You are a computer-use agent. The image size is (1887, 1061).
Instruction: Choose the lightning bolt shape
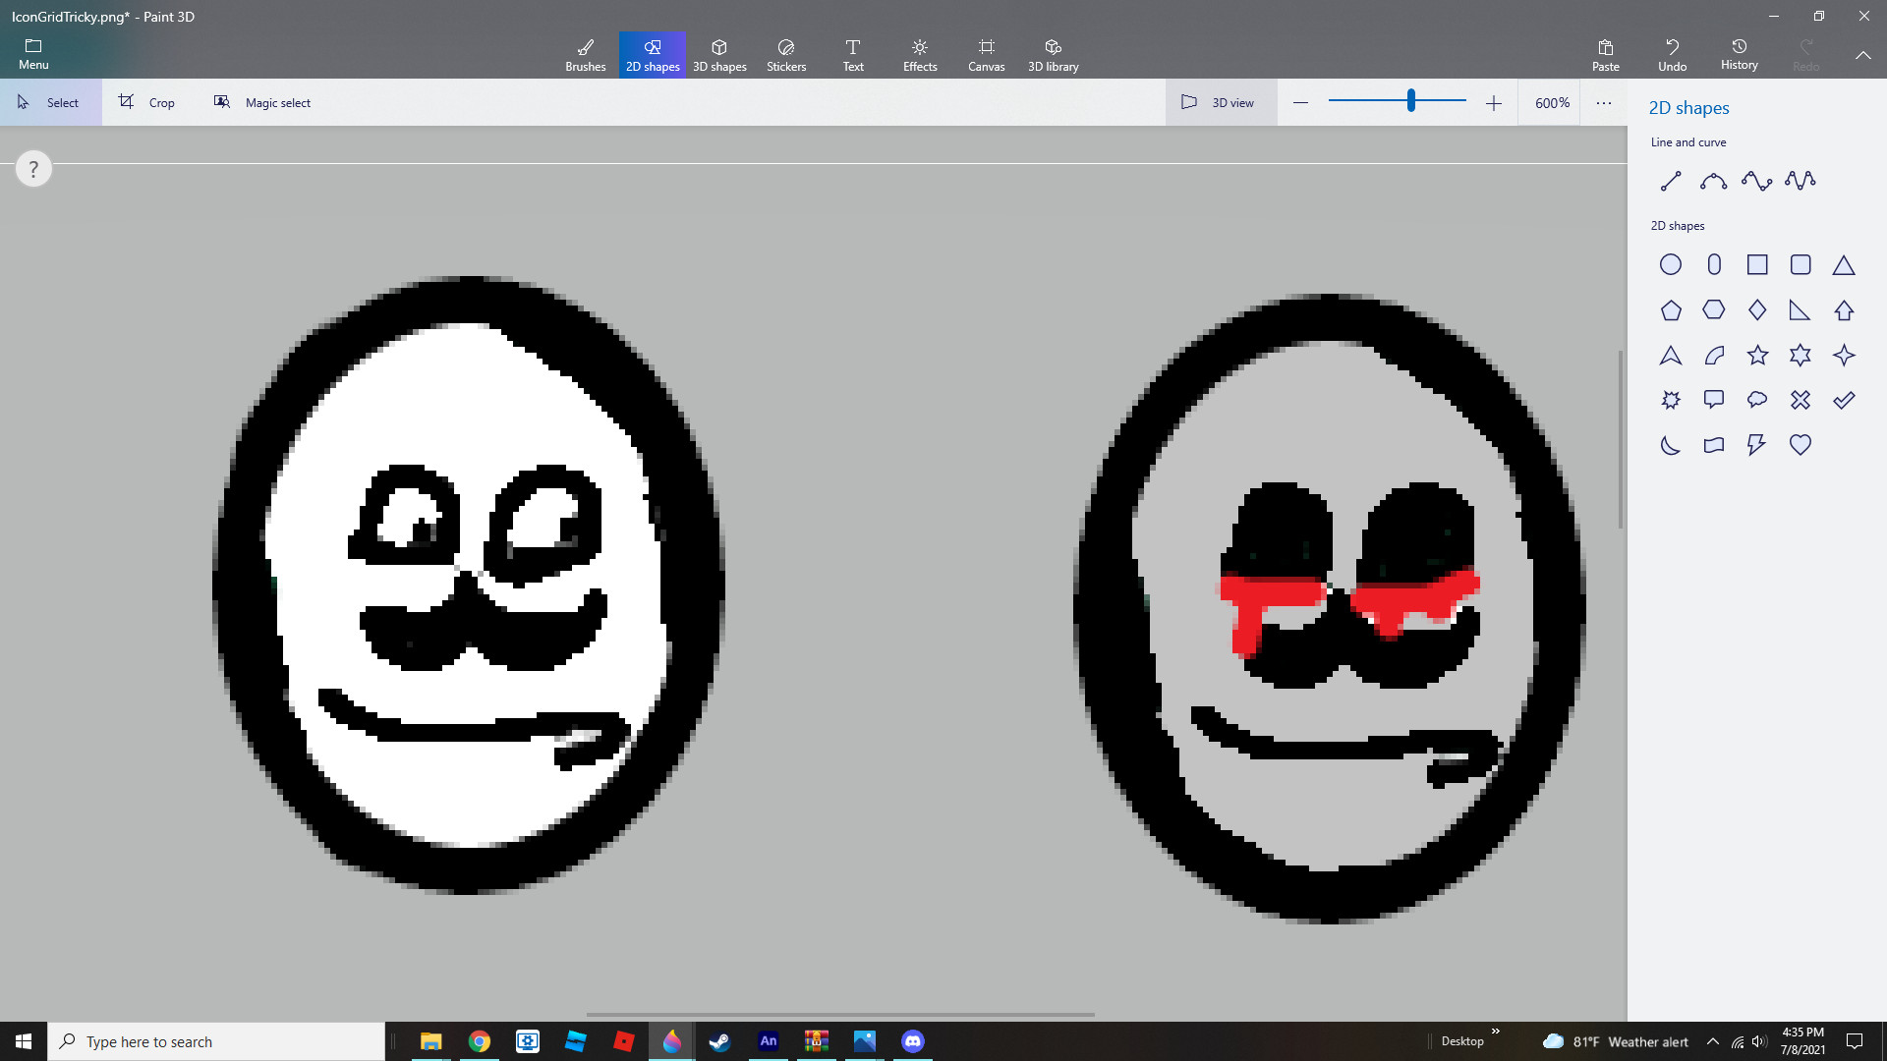click(1756, 445)
